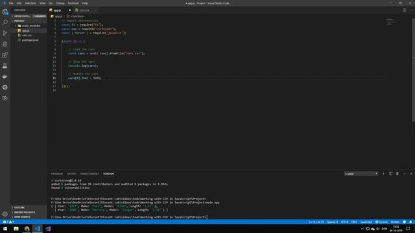The height and width of the screenshot is (233, 415).
Task: Click the Prettier status bar button
Action: pos(395,222)
